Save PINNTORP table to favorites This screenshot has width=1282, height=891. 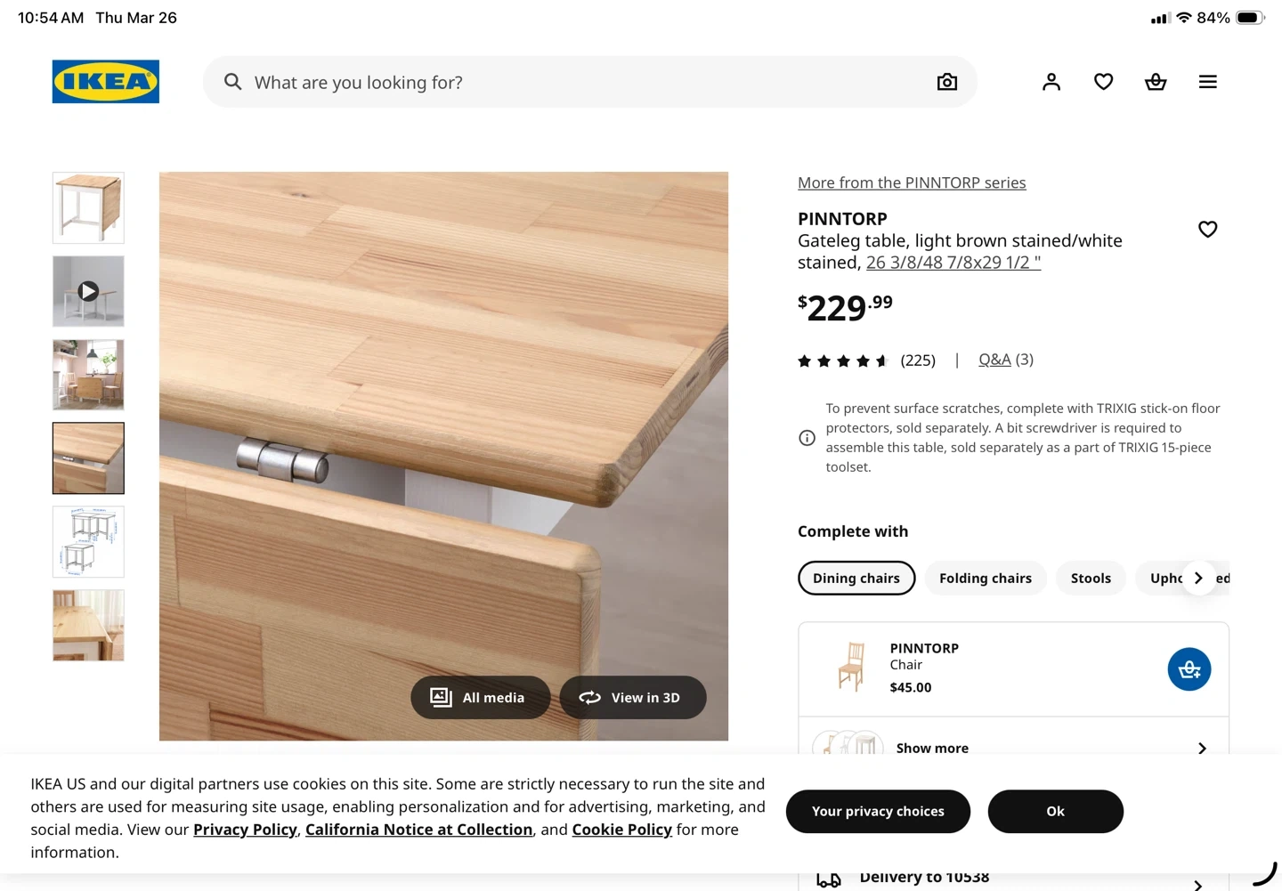[1207, 230]
